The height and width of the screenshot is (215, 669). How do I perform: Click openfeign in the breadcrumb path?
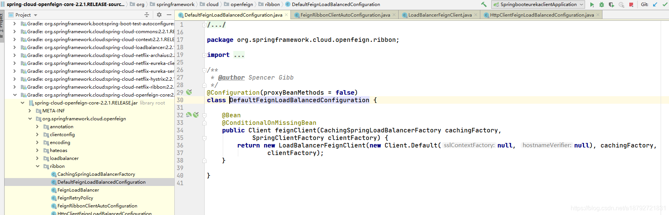(242, 5)
